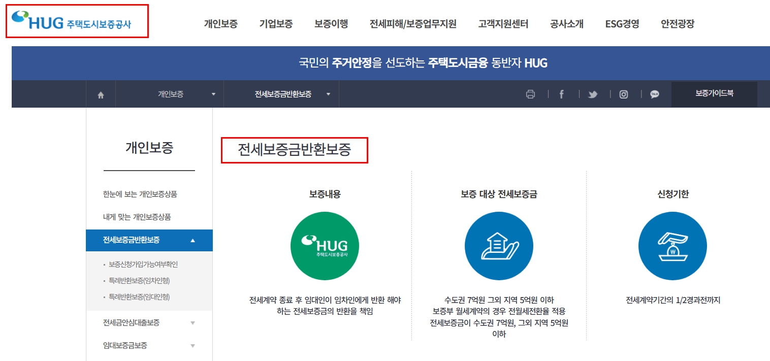This screenshot has width=770, height=361.
Task: Select the 전세금안심대출보증 sidebar item
Action: tap(131, 323)
